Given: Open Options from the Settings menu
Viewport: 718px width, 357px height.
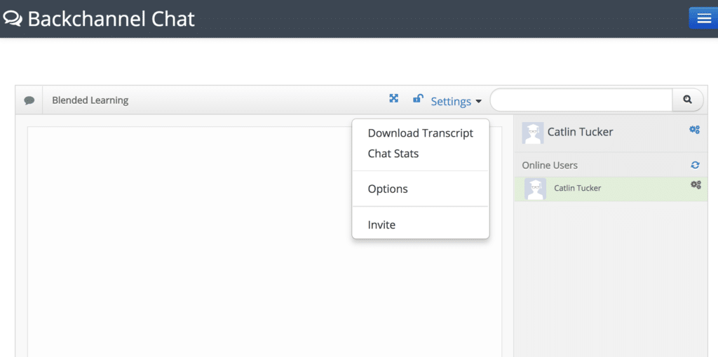Looking at the screenshot, I should point(388,189).
